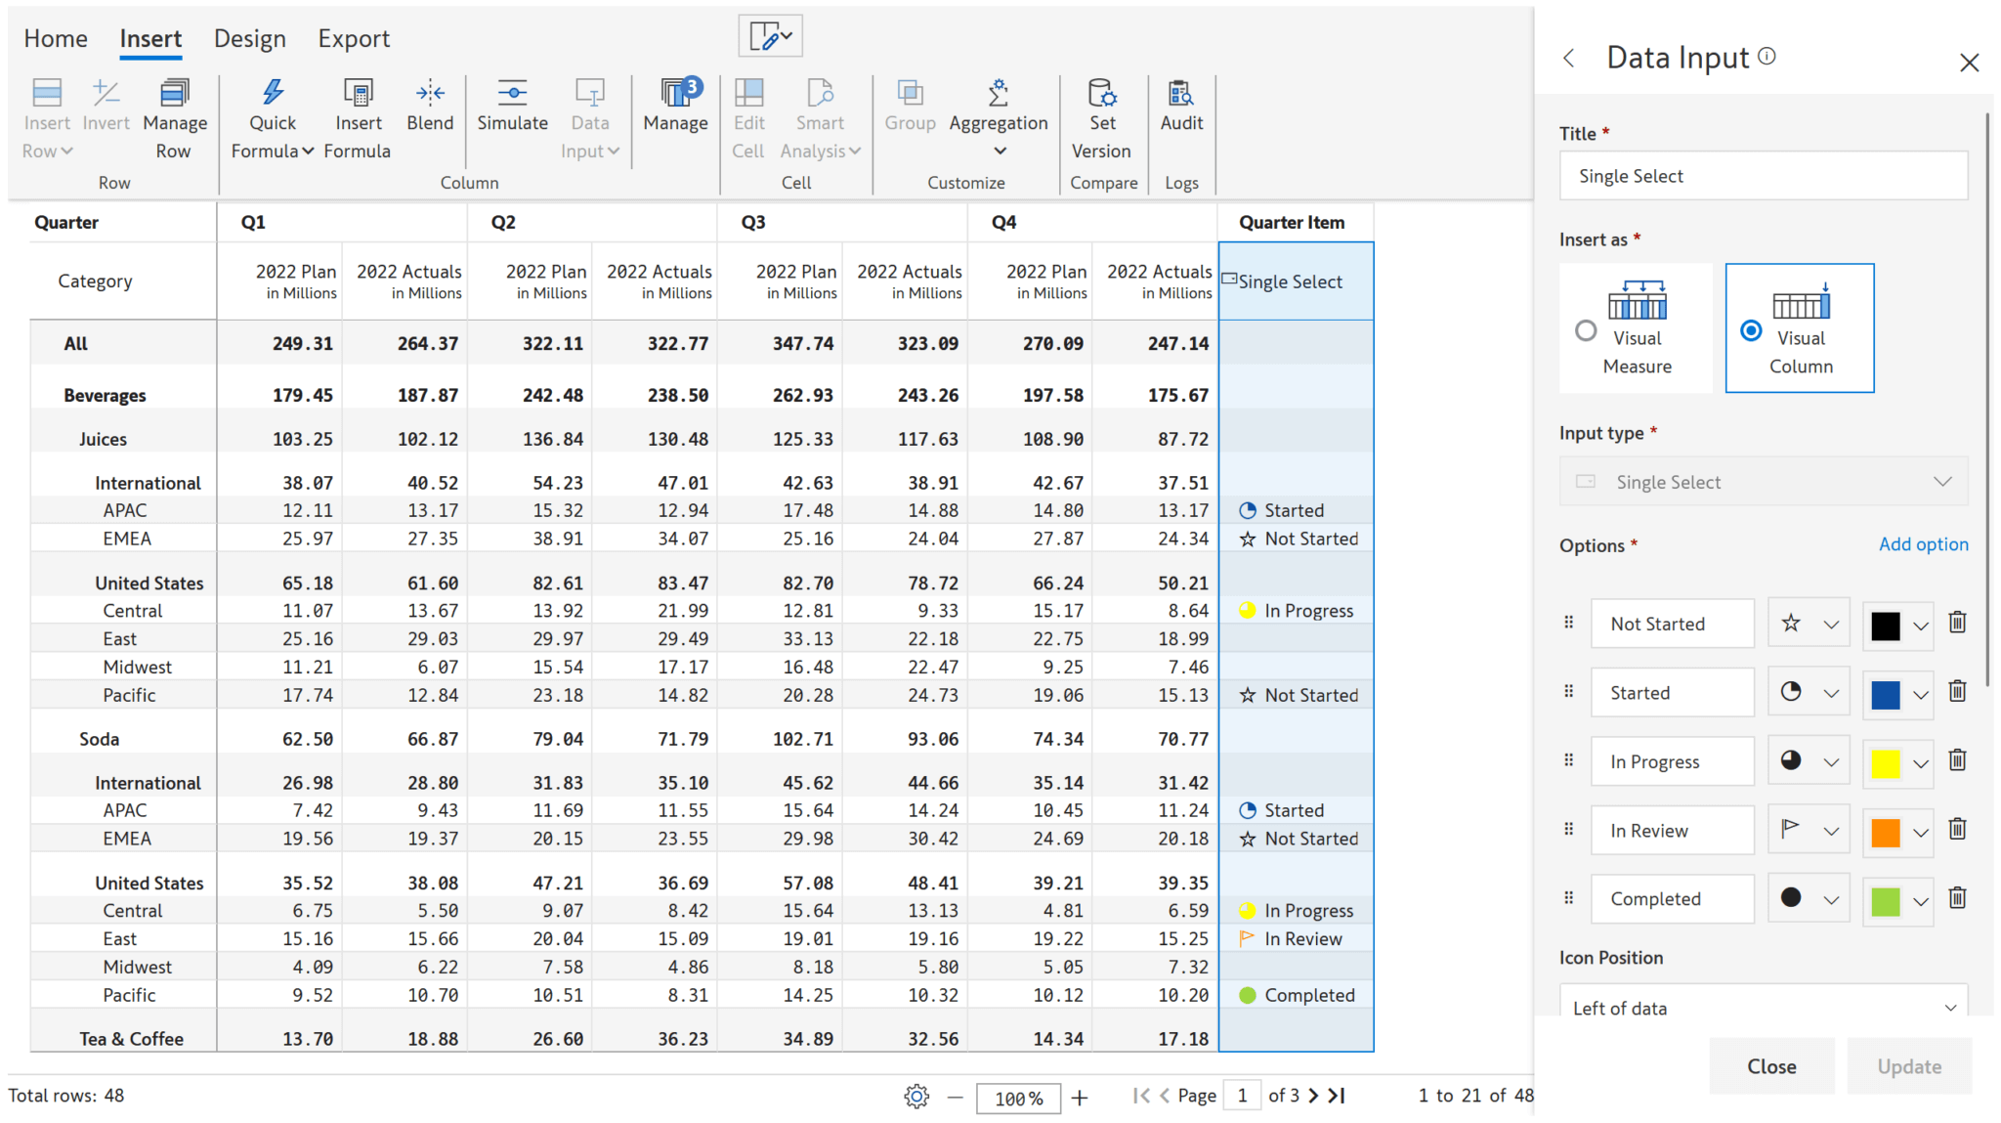Viewport: 2001px width, 1123px height.
Task: Select the Visual Column radio button
Action: [1751, 331]
